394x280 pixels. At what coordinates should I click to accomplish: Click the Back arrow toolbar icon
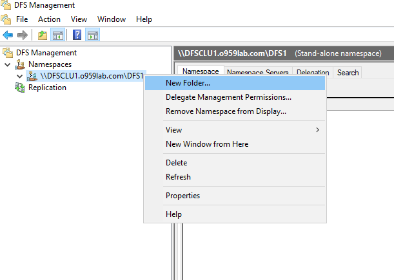coord(8,35)
